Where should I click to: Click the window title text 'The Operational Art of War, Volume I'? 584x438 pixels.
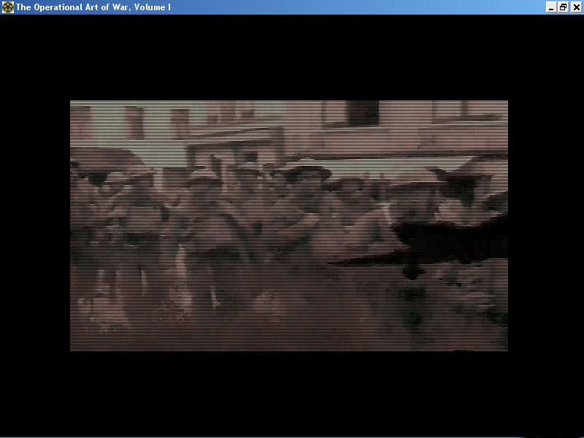tap(93, 7)
